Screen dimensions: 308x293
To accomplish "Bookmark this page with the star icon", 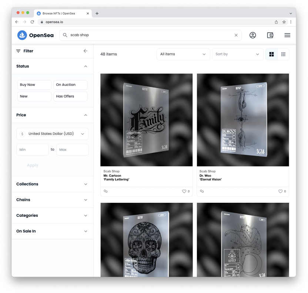I will pos(284,22).
